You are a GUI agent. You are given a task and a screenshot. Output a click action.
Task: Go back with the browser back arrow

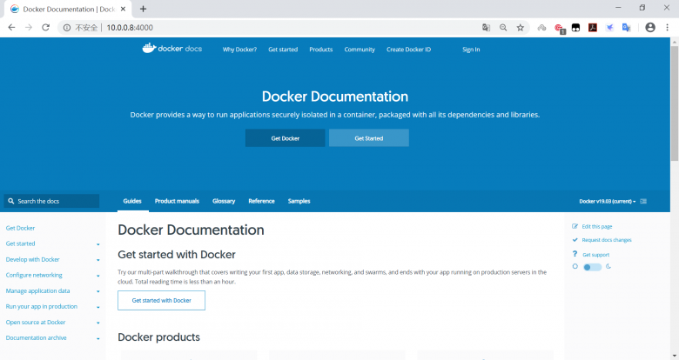tap(11, 27)
